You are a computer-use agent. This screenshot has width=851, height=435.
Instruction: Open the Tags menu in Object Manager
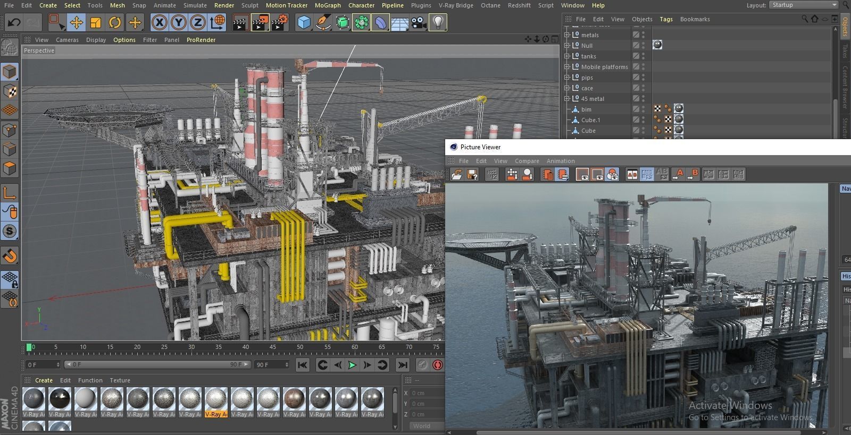click(666, 19)
